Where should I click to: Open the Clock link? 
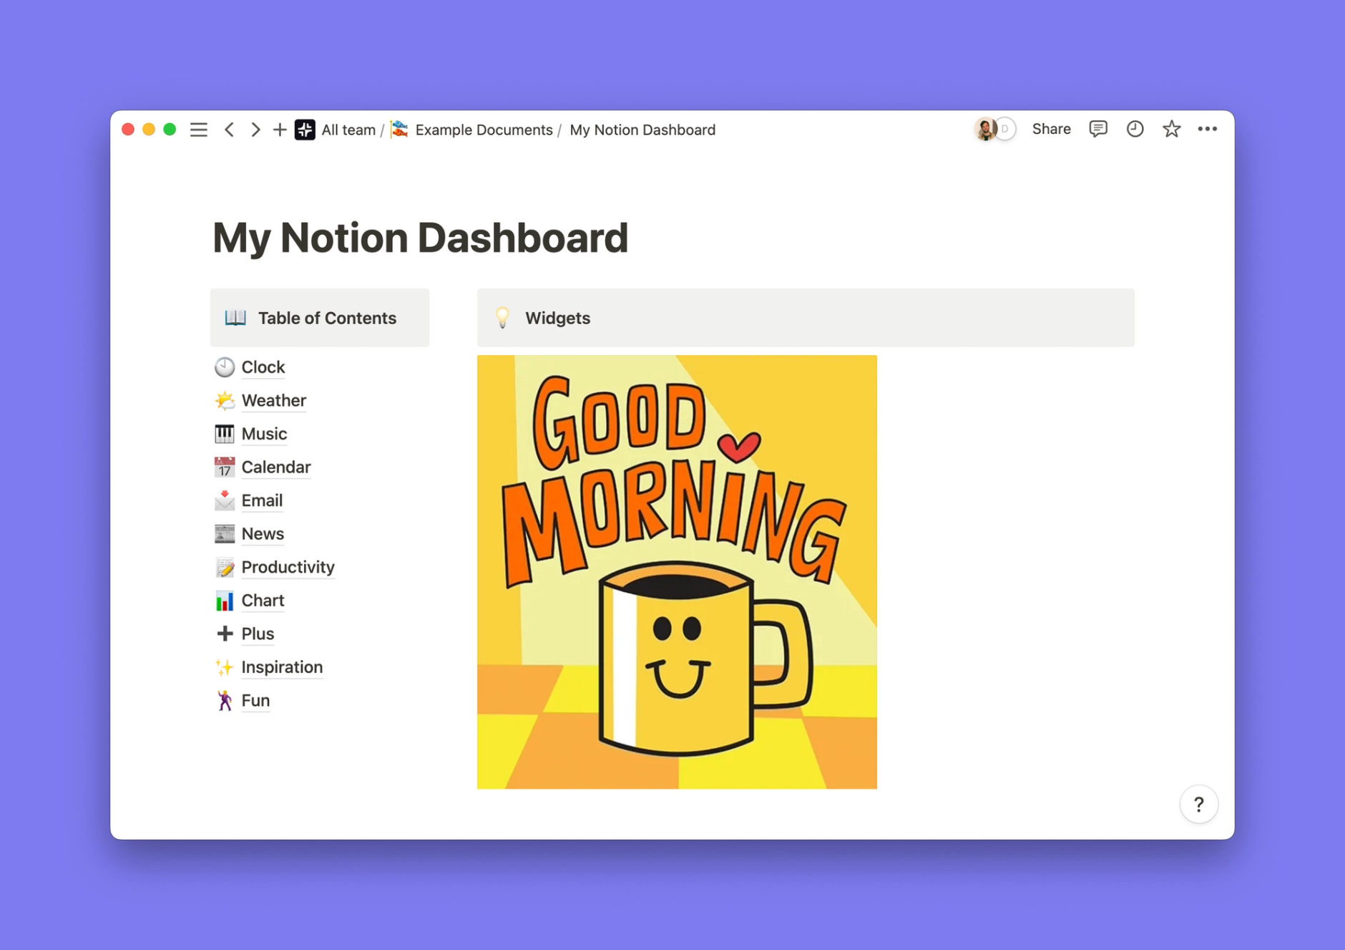click(263, 367)
